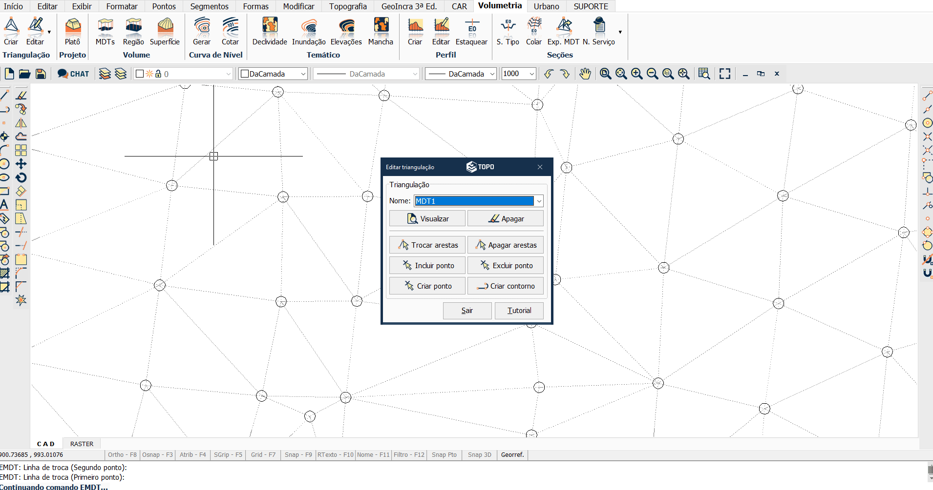
Task: Expand the Nome triangulation dropdown
Action: [539, 201]
